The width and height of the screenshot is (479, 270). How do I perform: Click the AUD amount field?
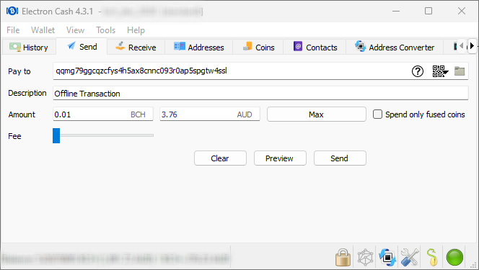210,114
